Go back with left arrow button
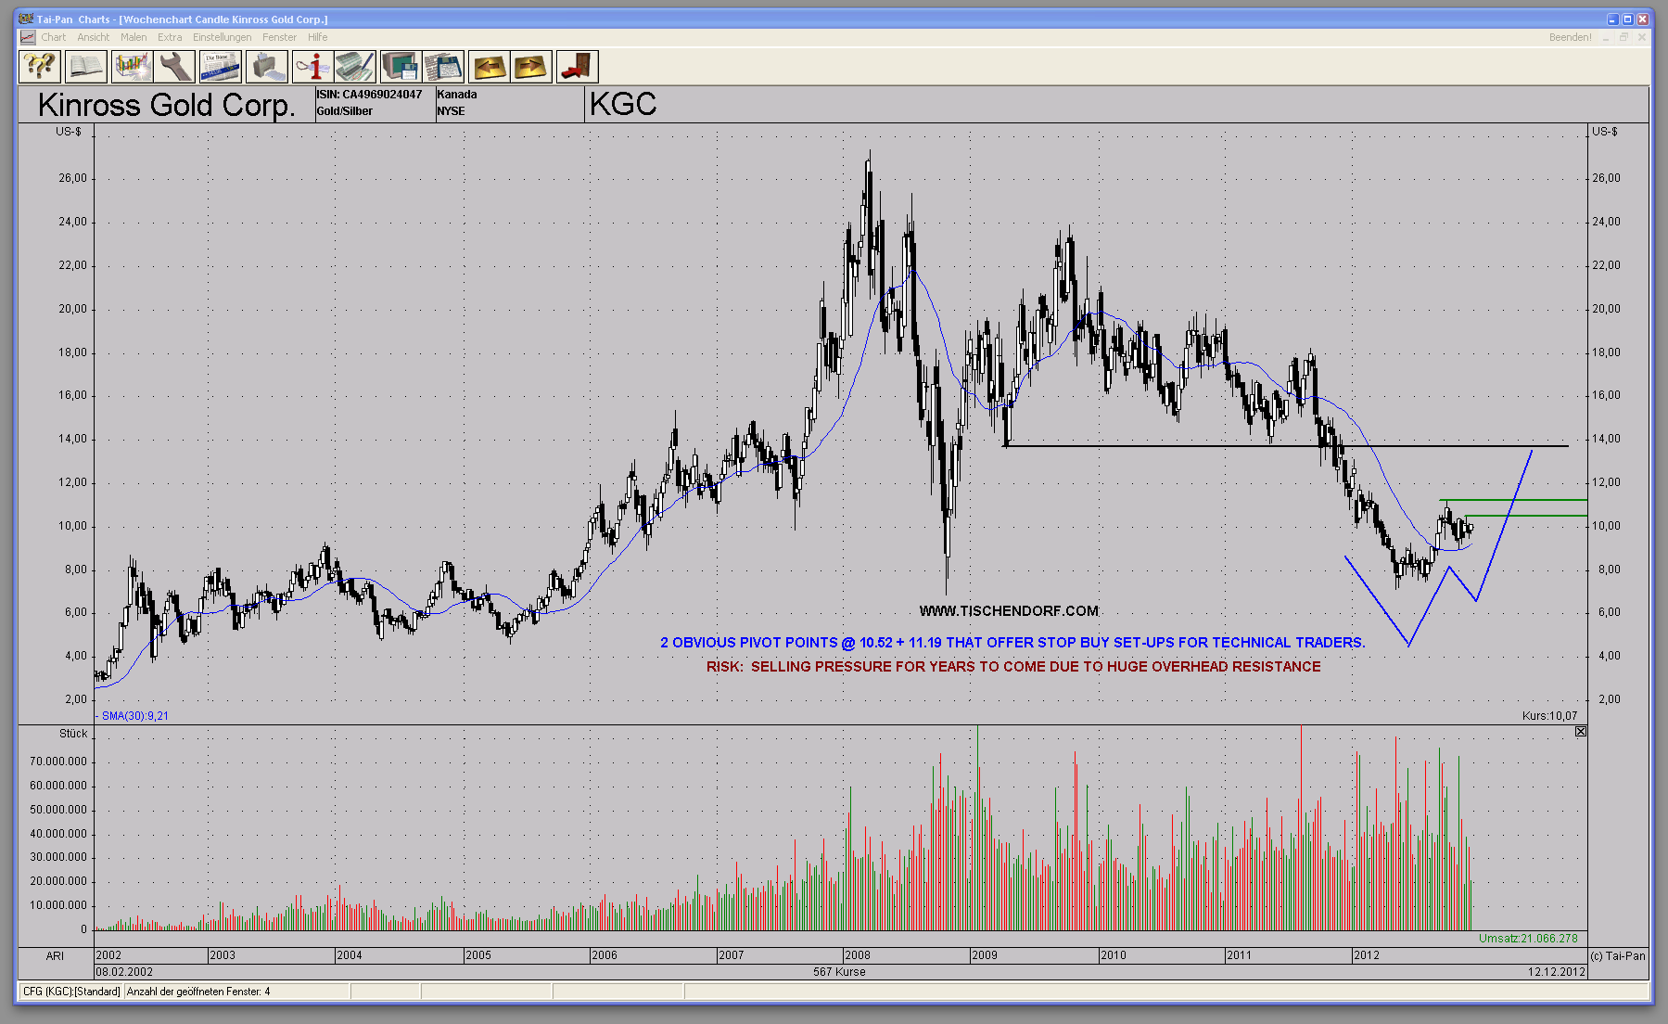Image resolution: width=1668 pixels, height=1024 pixels. [489, 67]
